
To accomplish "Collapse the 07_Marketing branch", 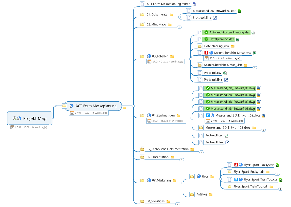I will (x=183, y=183).
